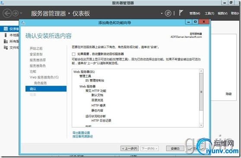The image size is (241, 158).
Task: Open the 工具(T) menu
Action: [209, 13]
